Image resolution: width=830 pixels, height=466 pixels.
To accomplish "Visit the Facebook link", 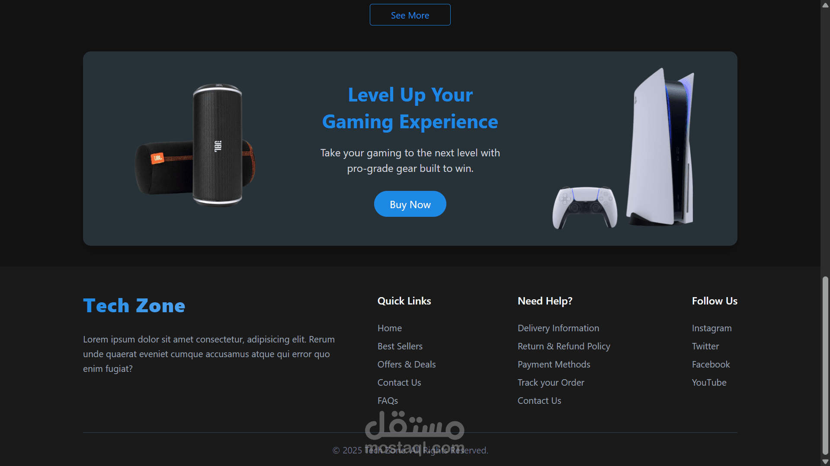I will pos(711,365).
